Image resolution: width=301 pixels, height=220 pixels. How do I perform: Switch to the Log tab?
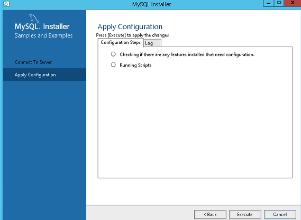[152, 43]
